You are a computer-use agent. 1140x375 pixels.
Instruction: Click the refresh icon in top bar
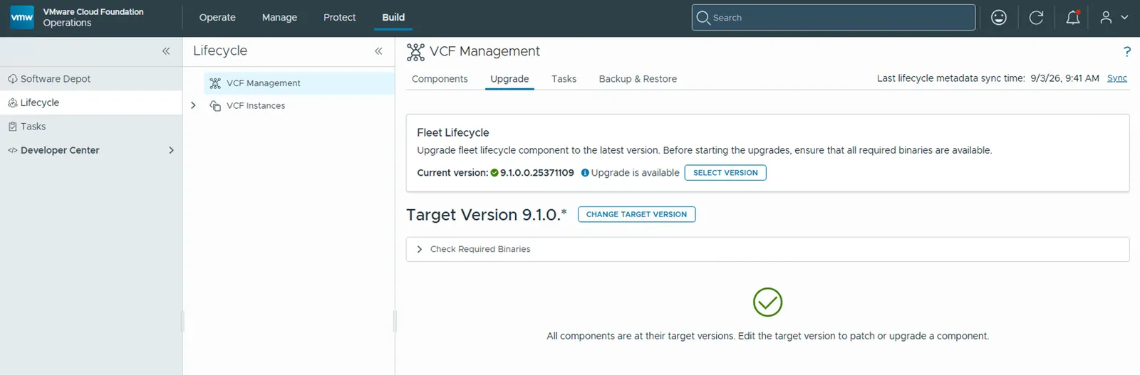point(1036,17)
